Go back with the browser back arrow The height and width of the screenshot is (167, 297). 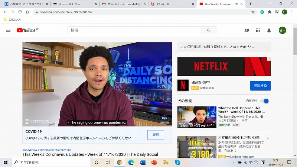pos(5,12)
